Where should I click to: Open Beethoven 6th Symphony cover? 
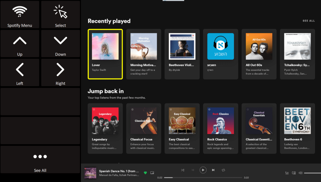pyautogui.click(x=297, y=121)
